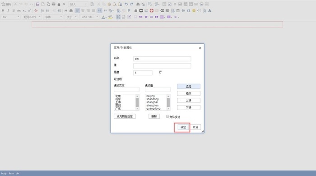This screenshot has width=316, height=176.
Task: Click the Redo arrow icon
Action: pyautogui.click(x=131, y=4)
